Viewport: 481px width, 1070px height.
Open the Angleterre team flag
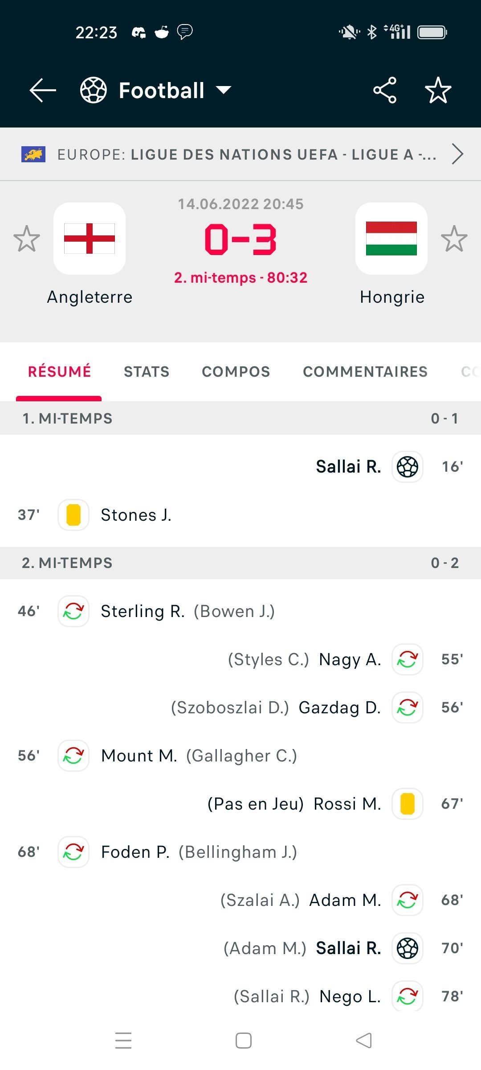90,239
